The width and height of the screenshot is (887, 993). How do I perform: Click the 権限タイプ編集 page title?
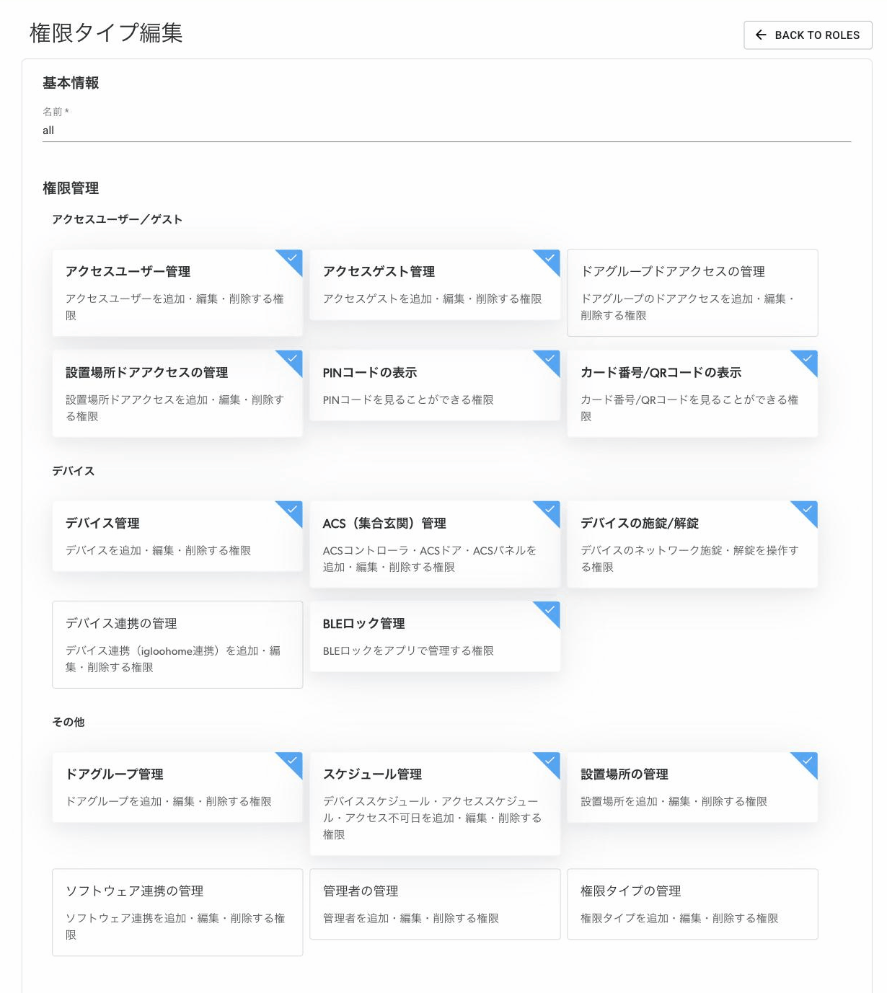point(106,33)
